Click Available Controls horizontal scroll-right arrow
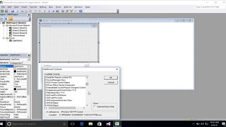Screen dimensions: 226x127 point(84,108)
